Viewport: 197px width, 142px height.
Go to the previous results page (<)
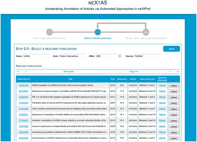[x=26, y=72]
